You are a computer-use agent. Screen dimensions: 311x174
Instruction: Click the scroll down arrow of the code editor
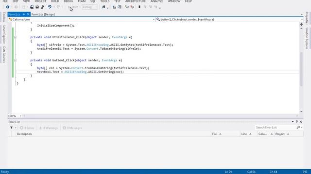[301, 112]
